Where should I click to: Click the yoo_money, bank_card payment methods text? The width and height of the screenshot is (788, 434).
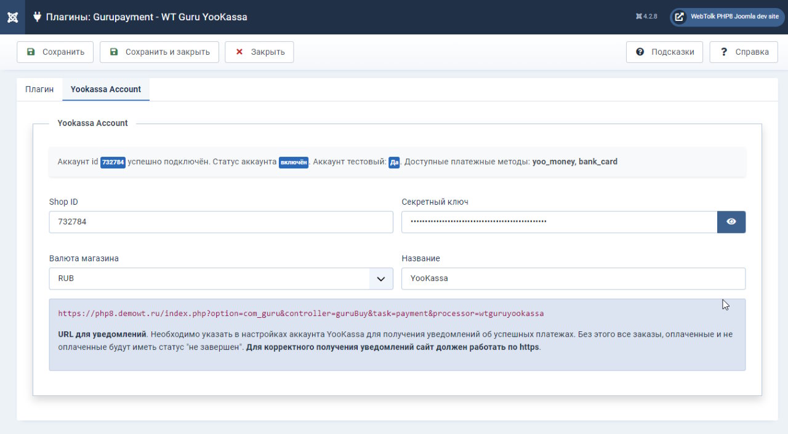(x=575, y=162)
